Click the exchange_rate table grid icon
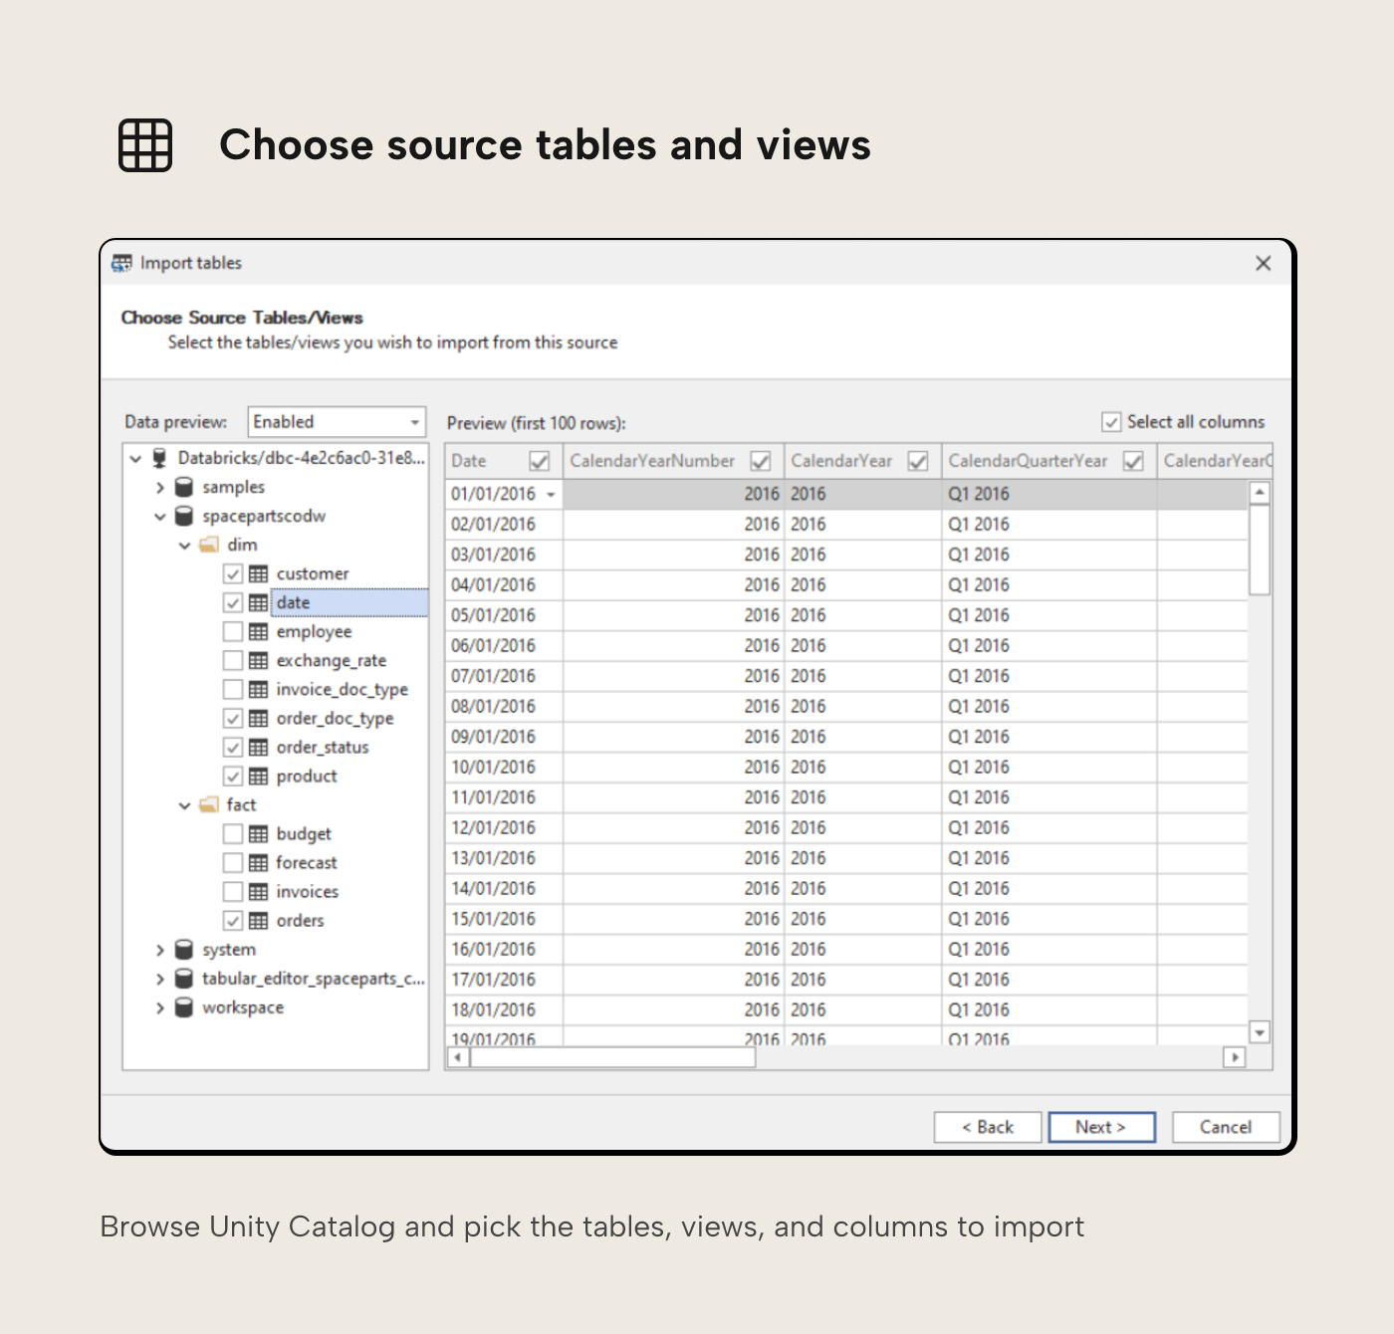 tap(259, 660)
